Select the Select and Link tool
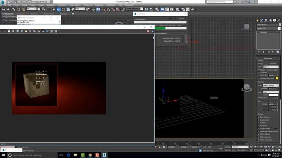The image size is (282, 158). point(14,9)
